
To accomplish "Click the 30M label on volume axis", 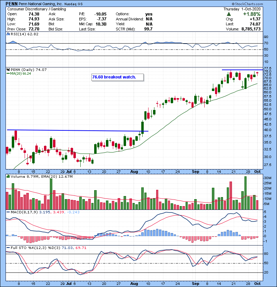I will 267,178.
